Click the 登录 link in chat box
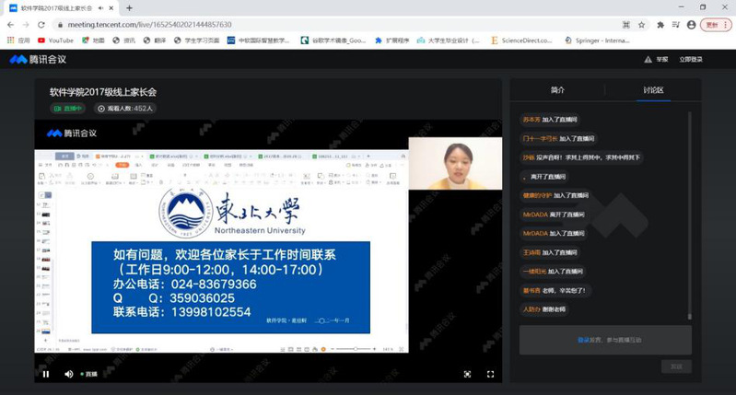The height and width of the screenshot is (395, 736). point(582,340)
